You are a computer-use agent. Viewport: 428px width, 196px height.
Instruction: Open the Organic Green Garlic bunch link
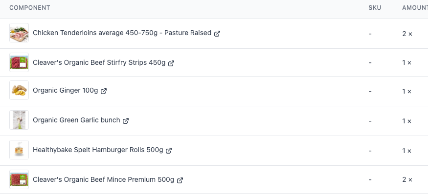tap(76, 120)
